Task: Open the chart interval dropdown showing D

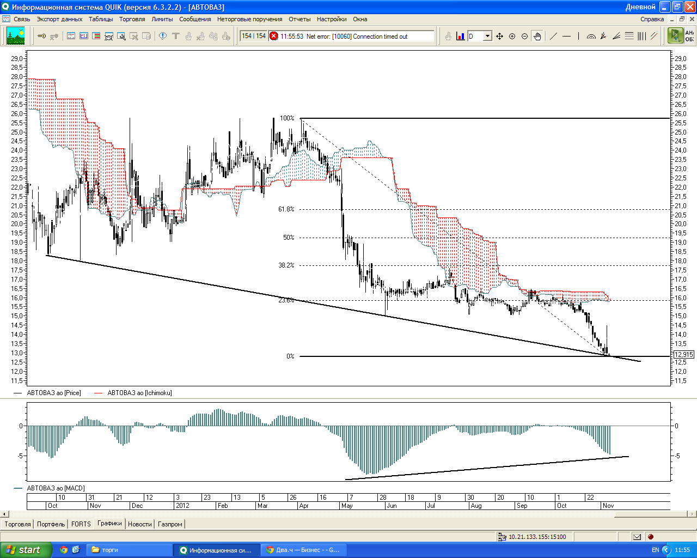Action: (487, 37)
